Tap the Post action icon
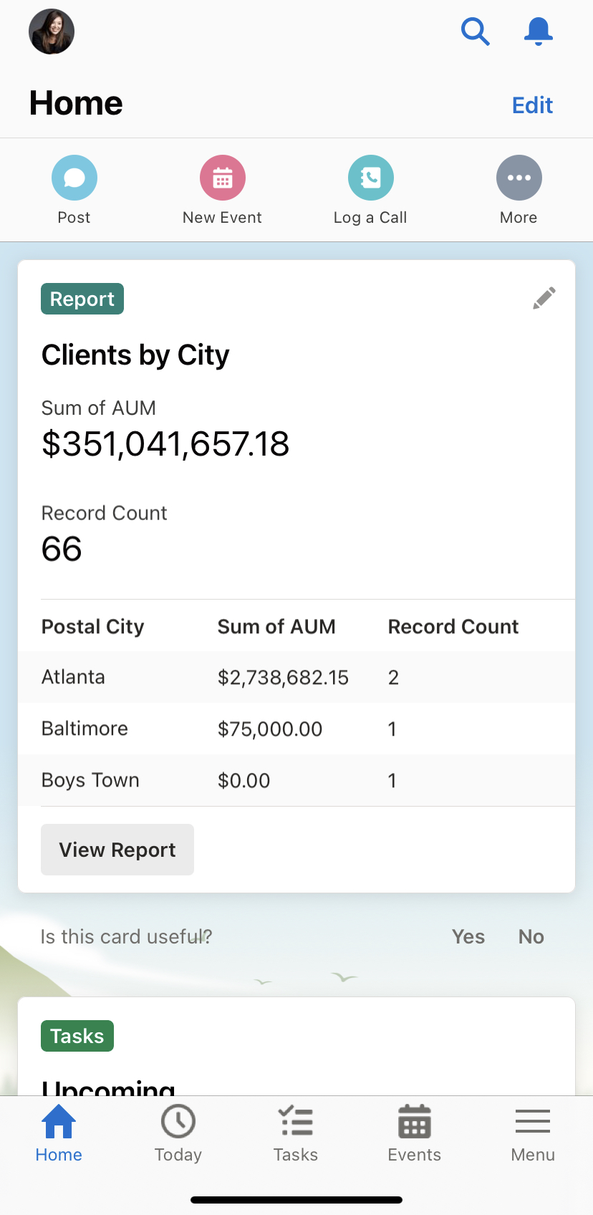 point(74,178)
